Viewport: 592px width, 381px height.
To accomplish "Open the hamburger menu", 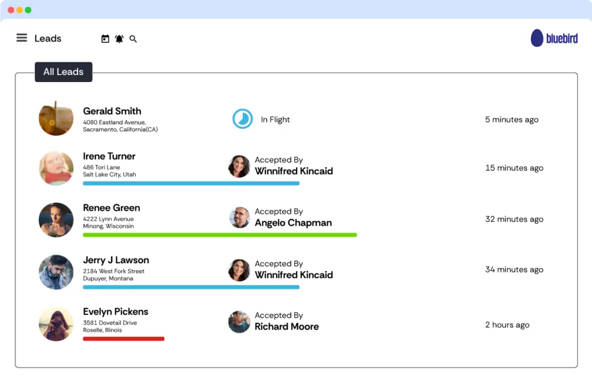I will [x=21, y=38].
